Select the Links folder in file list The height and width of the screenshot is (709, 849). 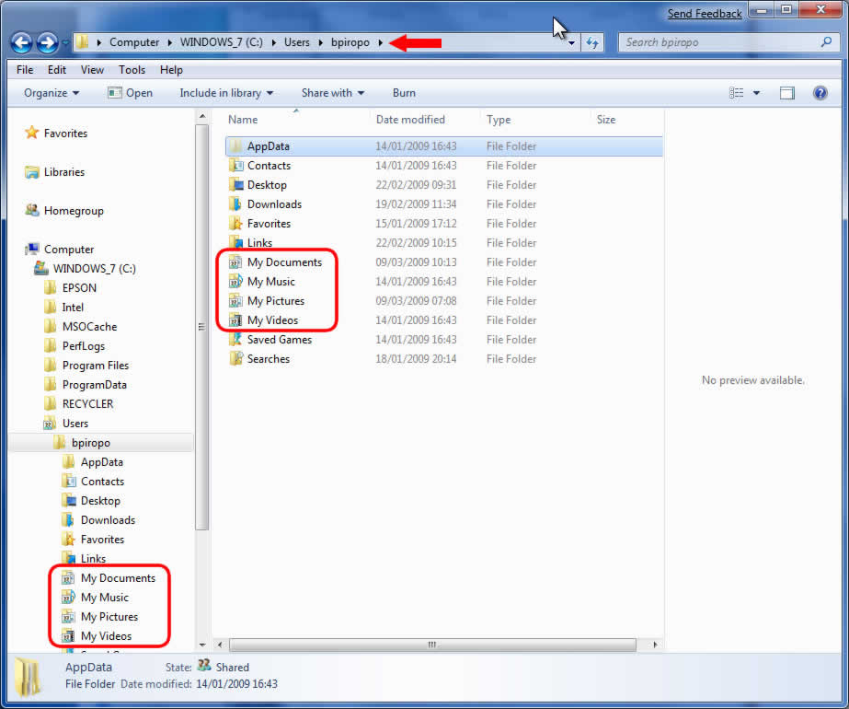[x=259, y=243]
